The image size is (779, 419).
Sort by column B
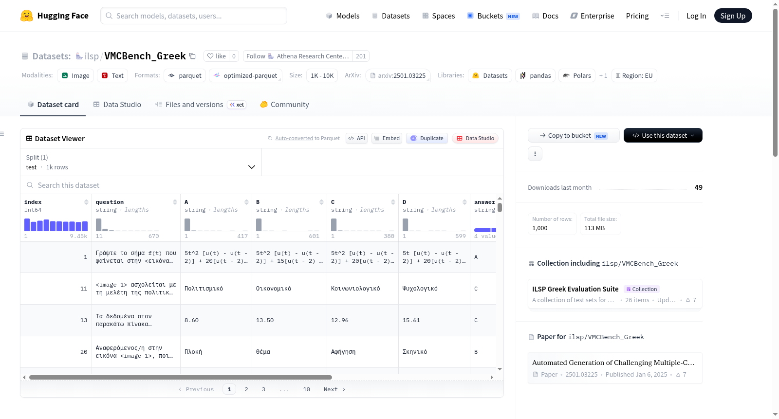click(x=321, y=202)
